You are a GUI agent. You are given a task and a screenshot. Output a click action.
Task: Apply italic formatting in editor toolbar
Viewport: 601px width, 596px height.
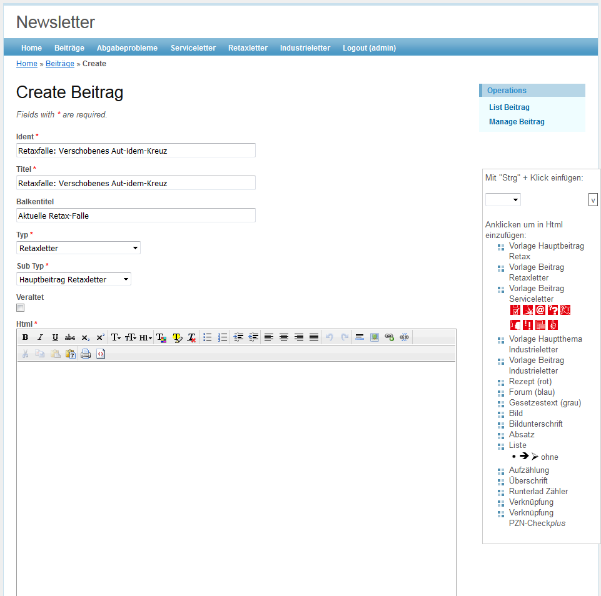[x=40, y=337]
